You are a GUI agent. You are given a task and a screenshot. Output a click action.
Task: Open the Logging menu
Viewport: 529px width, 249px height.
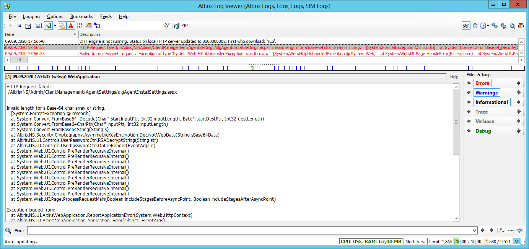coord(31,16)
